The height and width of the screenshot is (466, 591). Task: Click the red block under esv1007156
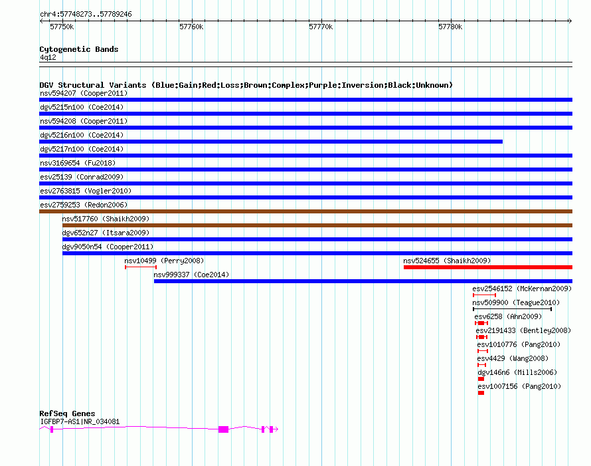[481, 393]
